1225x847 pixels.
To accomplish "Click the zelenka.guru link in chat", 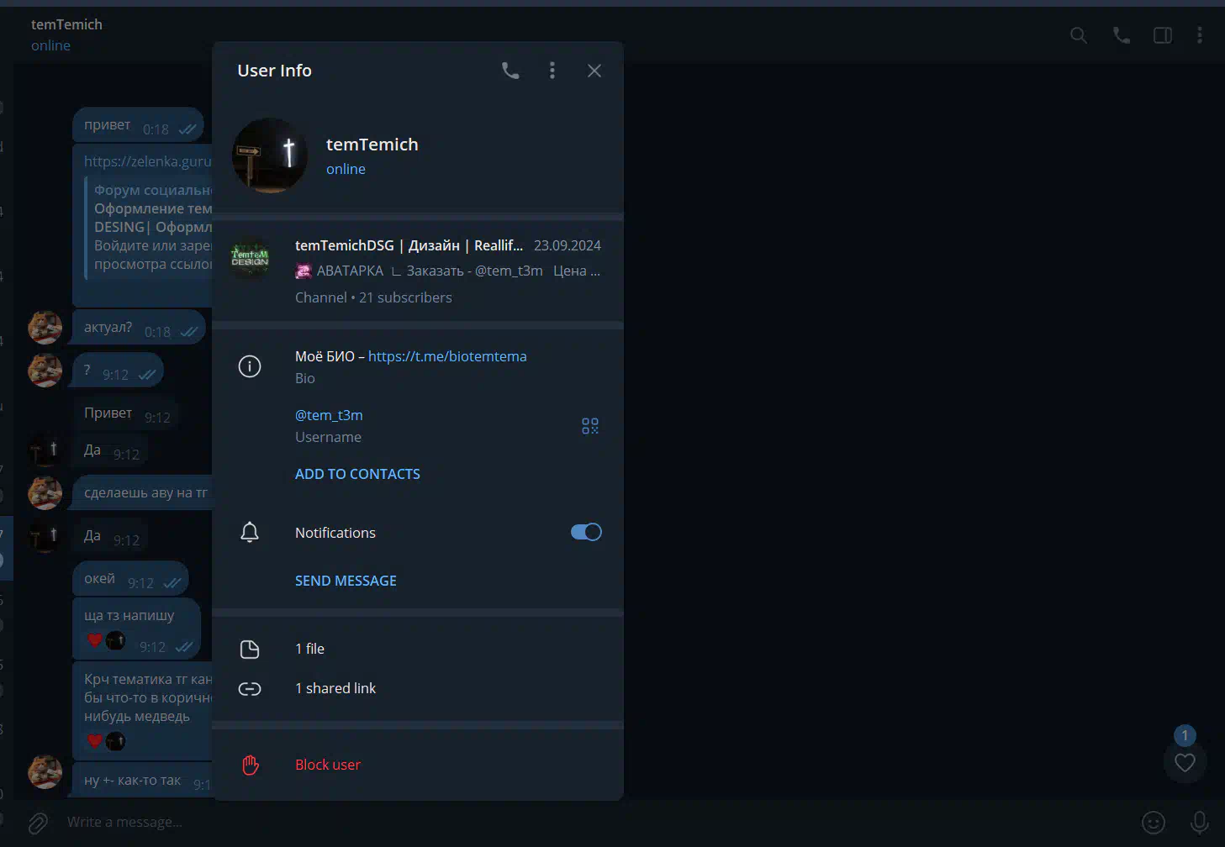I will pyautogui.click(x=148, y=161).
